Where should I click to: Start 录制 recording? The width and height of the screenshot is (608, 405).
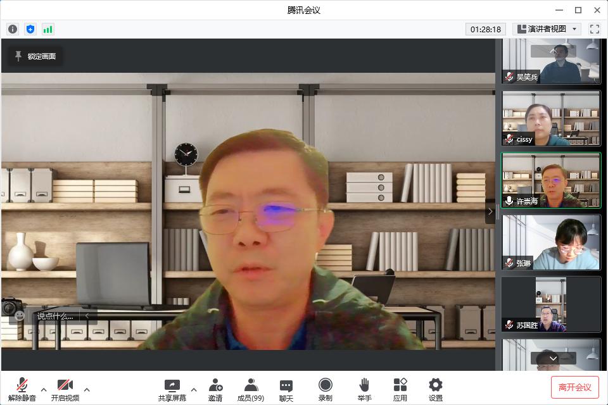click(325, 389)
